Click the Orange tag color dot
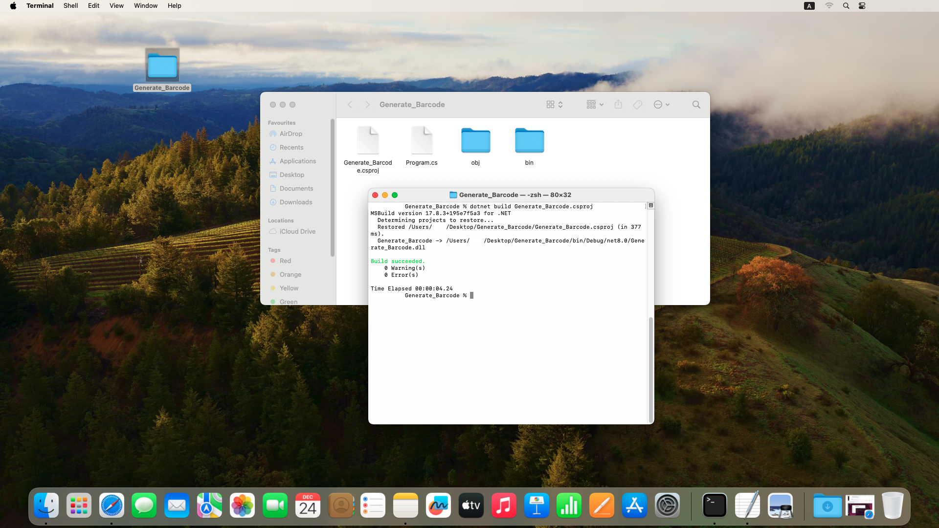The image size is (939, 528). 273,274
